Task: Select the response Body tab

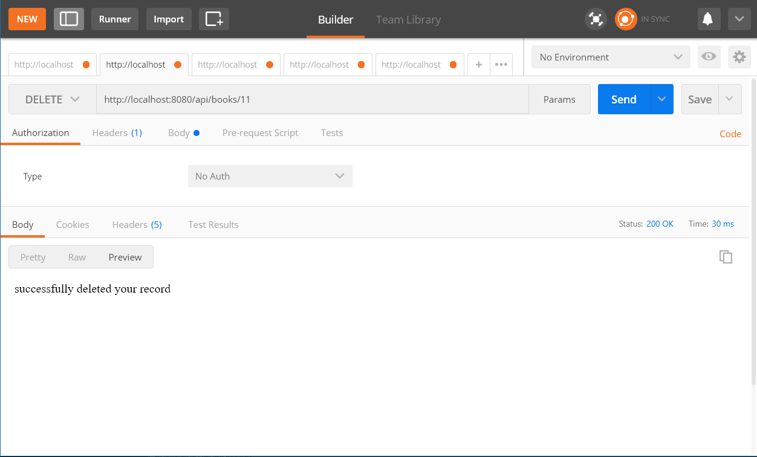Action: (x=23, y=225)
